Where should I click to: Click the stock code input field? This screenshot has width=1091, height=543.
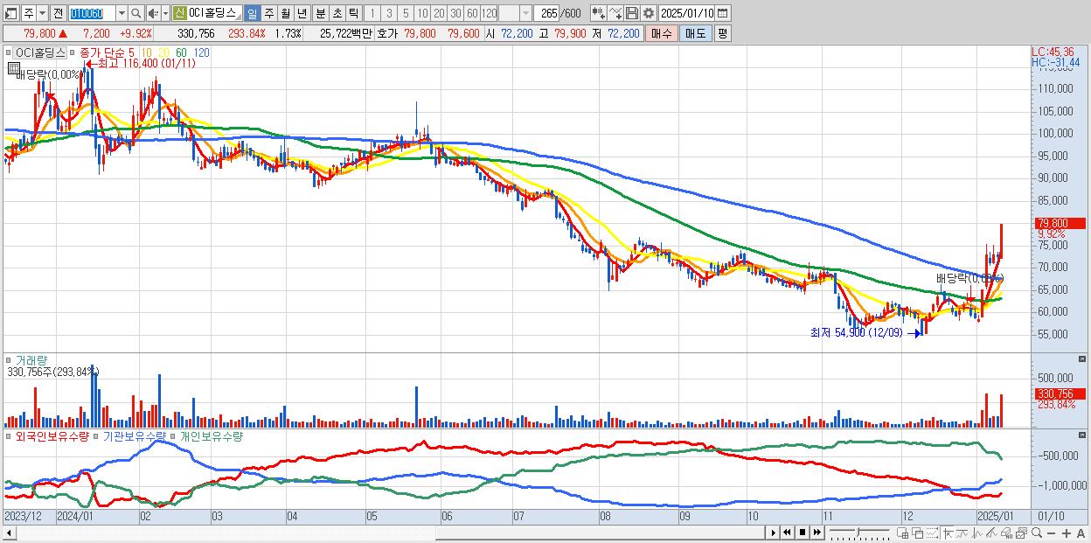tap(93, 13)
